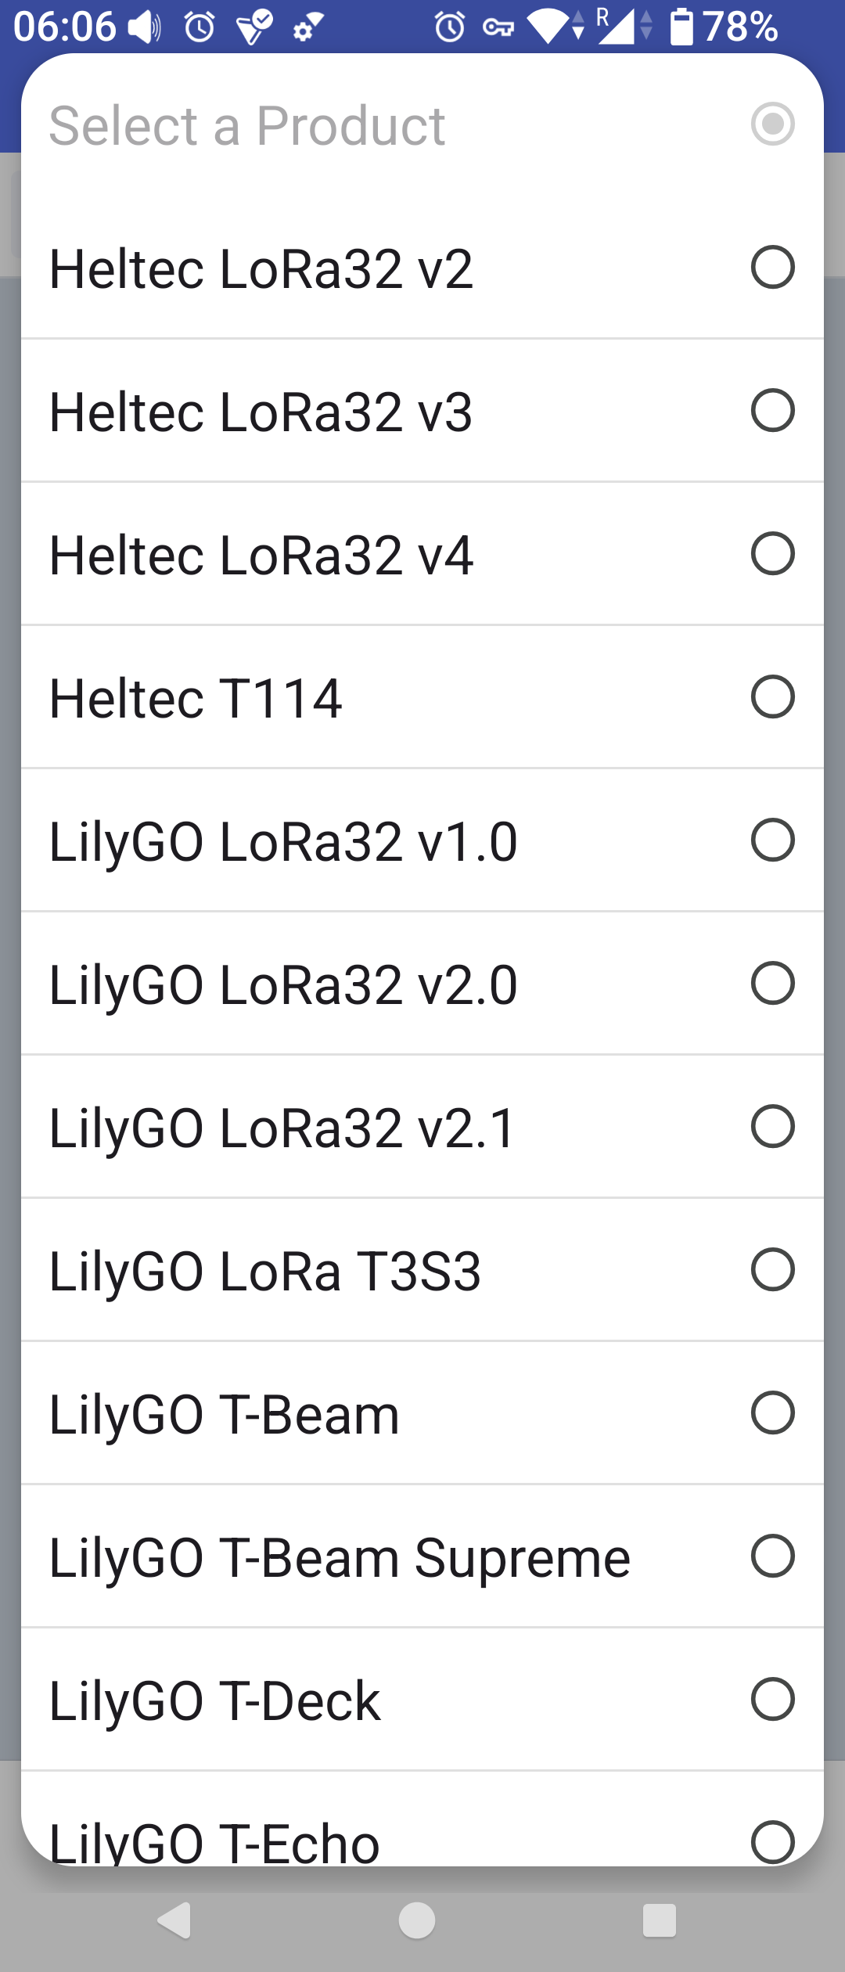
Task: Choose the Heltec LoRa32 v3 radio button
Action: pyautogui.click(x=772, y=411)
